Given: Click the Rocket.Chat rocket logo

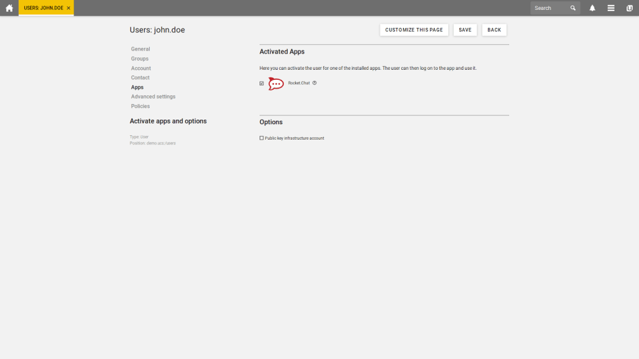Looking at the screenshot, I should [276, 84].
